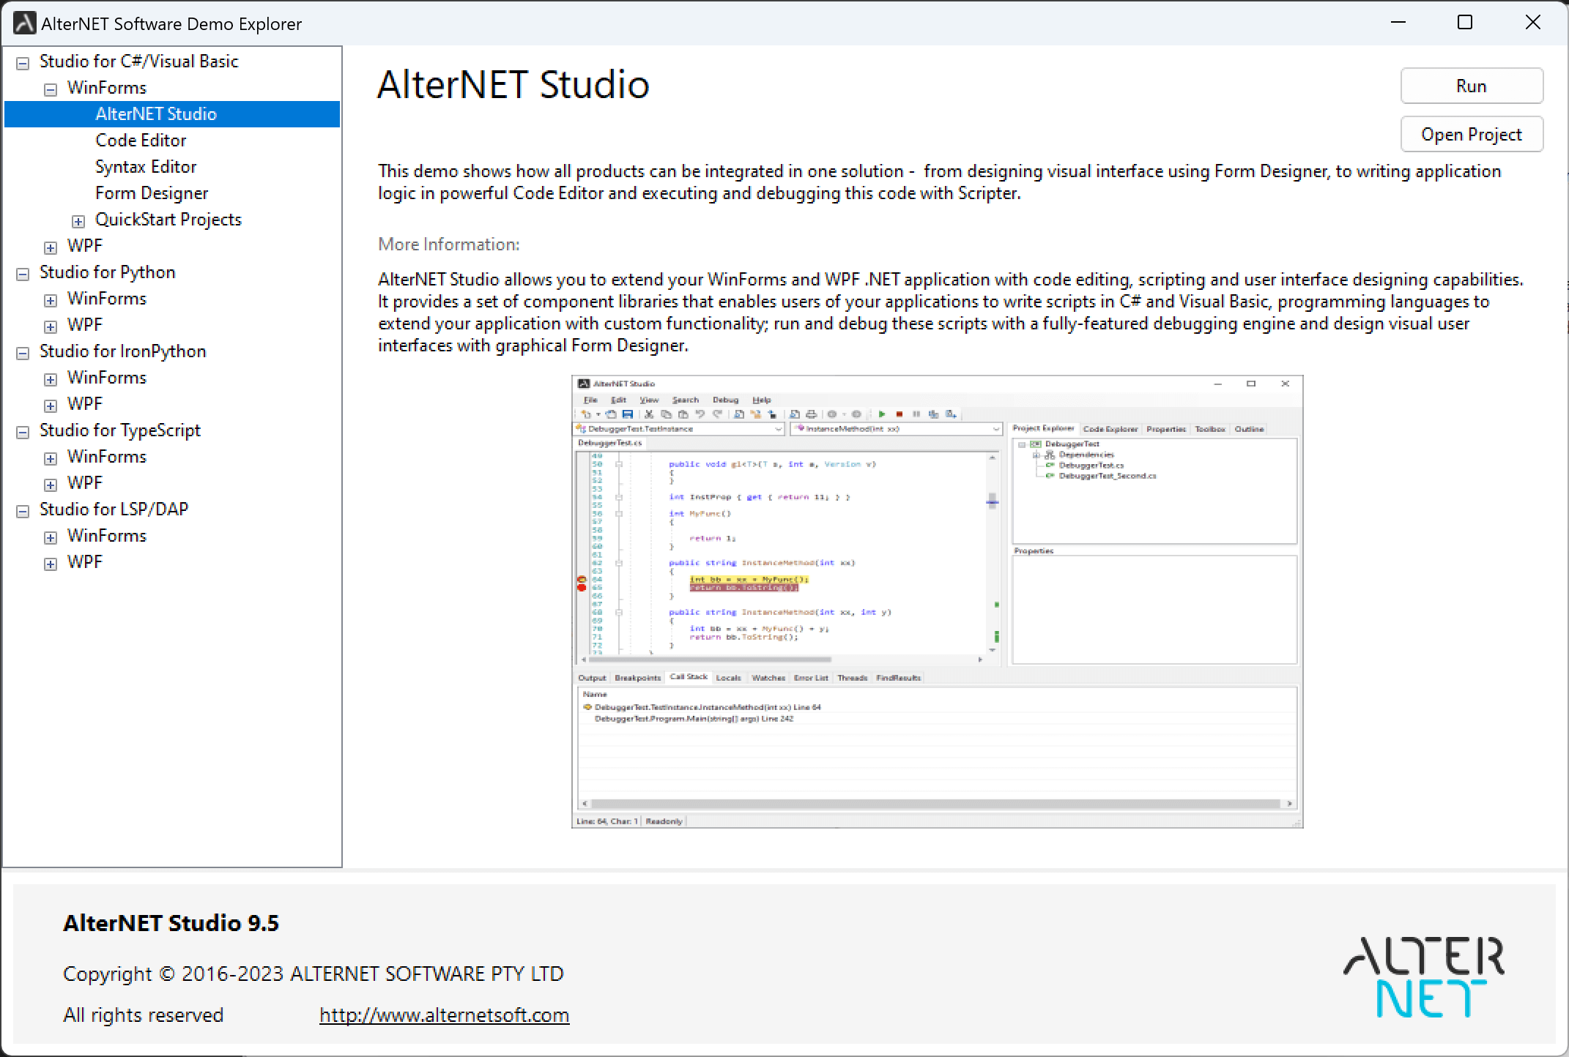The image size is (1569, 1057).
Task: Maximize the Demo Explorer window
Action: 1465,23
